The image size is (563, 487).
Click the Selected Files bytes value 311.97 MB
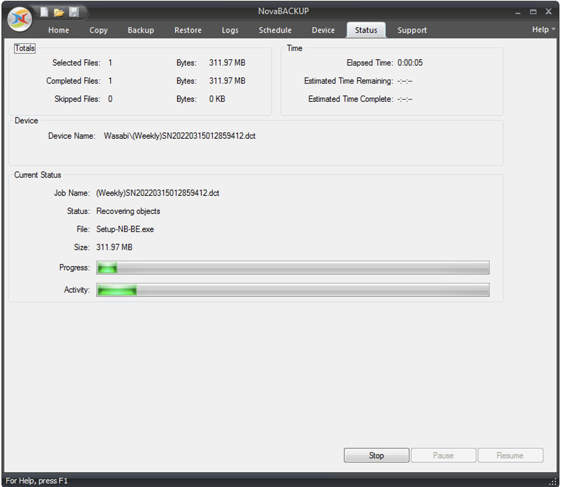pos(227,63)
